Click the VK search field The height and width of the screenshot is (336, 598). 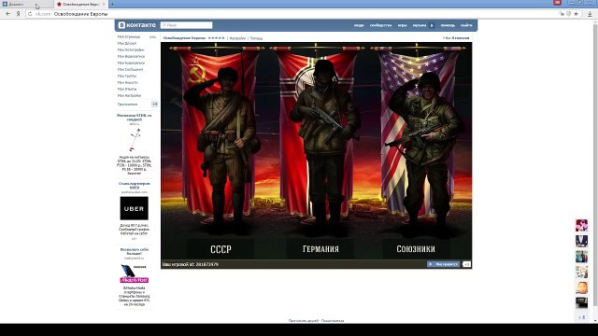186,25
